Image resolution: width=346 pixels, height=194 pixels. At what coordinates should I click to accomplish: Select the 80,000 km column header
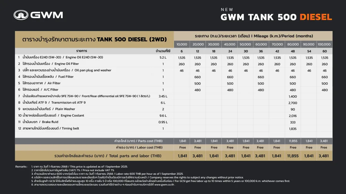pyautogui.click(x=293, y=44)
